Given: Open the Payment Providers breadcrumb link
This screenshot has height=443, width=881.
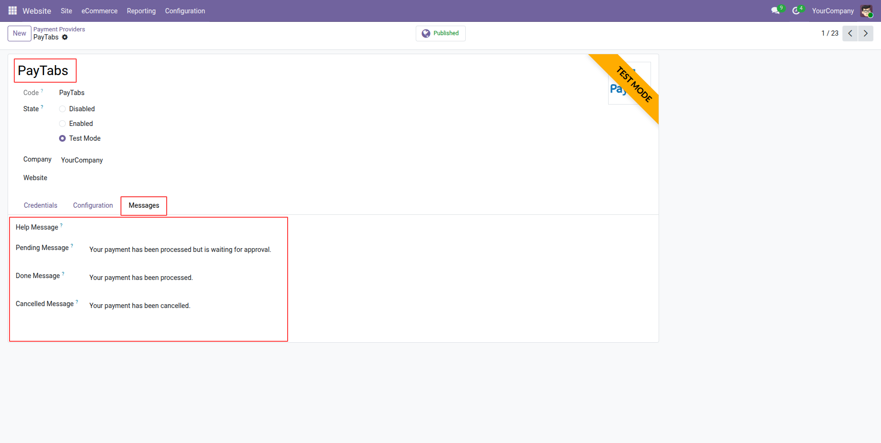Looking at the screenshot, I should pos(59,29).
